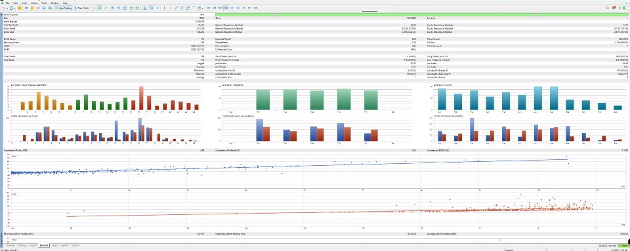Click the 'Average position holding time' label
Viewport: 630px width, 251px height.
click(443, 233)
